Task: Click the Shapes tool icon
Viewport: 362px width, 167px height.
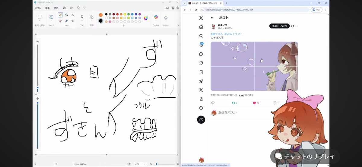Action: [x=92, y=17]
